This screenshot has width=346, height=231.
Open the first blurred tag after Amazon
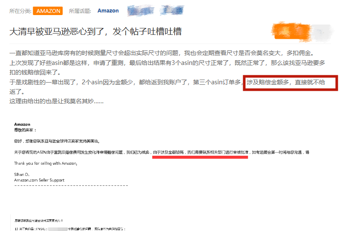coord(141,10)
